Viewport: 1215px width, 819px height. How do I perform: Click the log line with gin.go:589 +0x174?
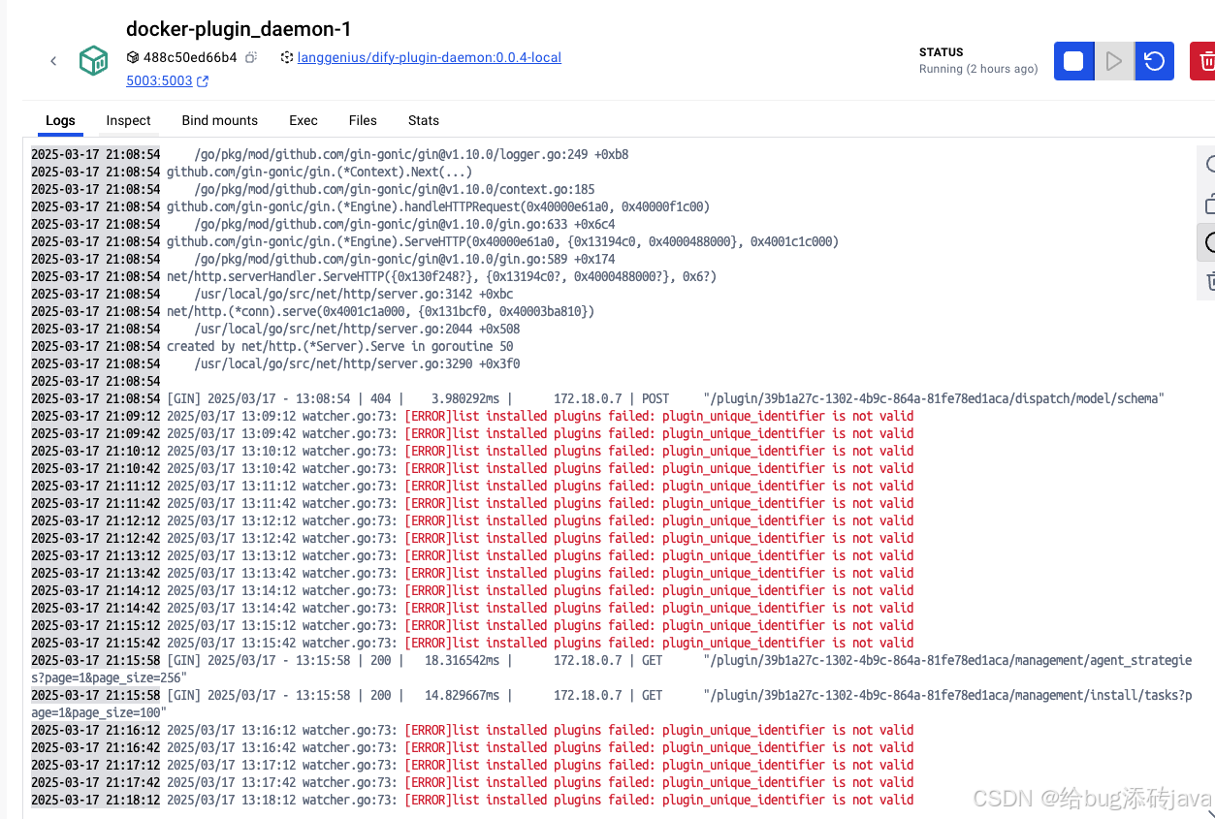(x=323, y=259)
